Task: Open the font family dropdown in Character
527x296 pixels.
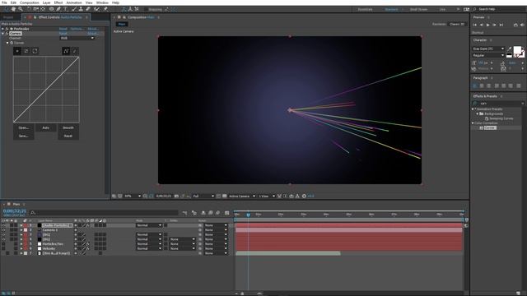Action: pyautogui.click(x=488, y=49)
